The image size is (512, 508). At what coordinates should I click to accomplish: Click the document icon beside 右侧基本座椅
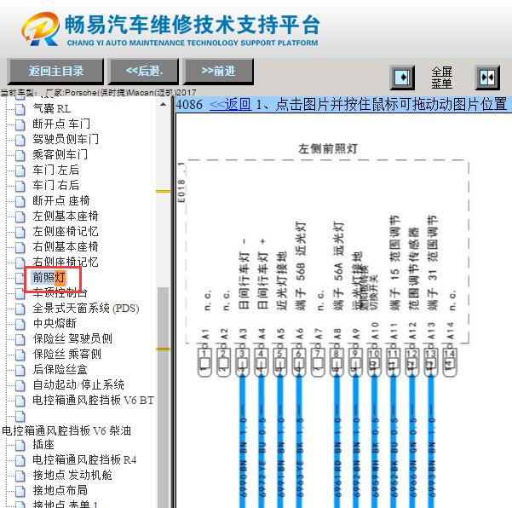20,248
